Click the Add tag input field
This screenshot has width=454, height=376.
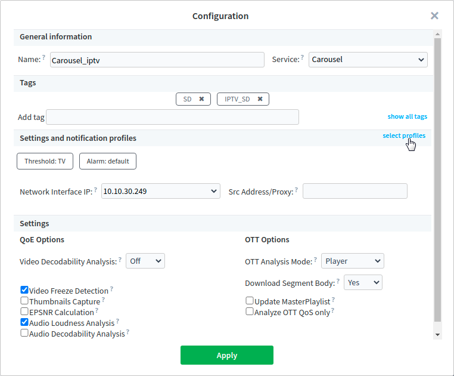pos(173,117)
